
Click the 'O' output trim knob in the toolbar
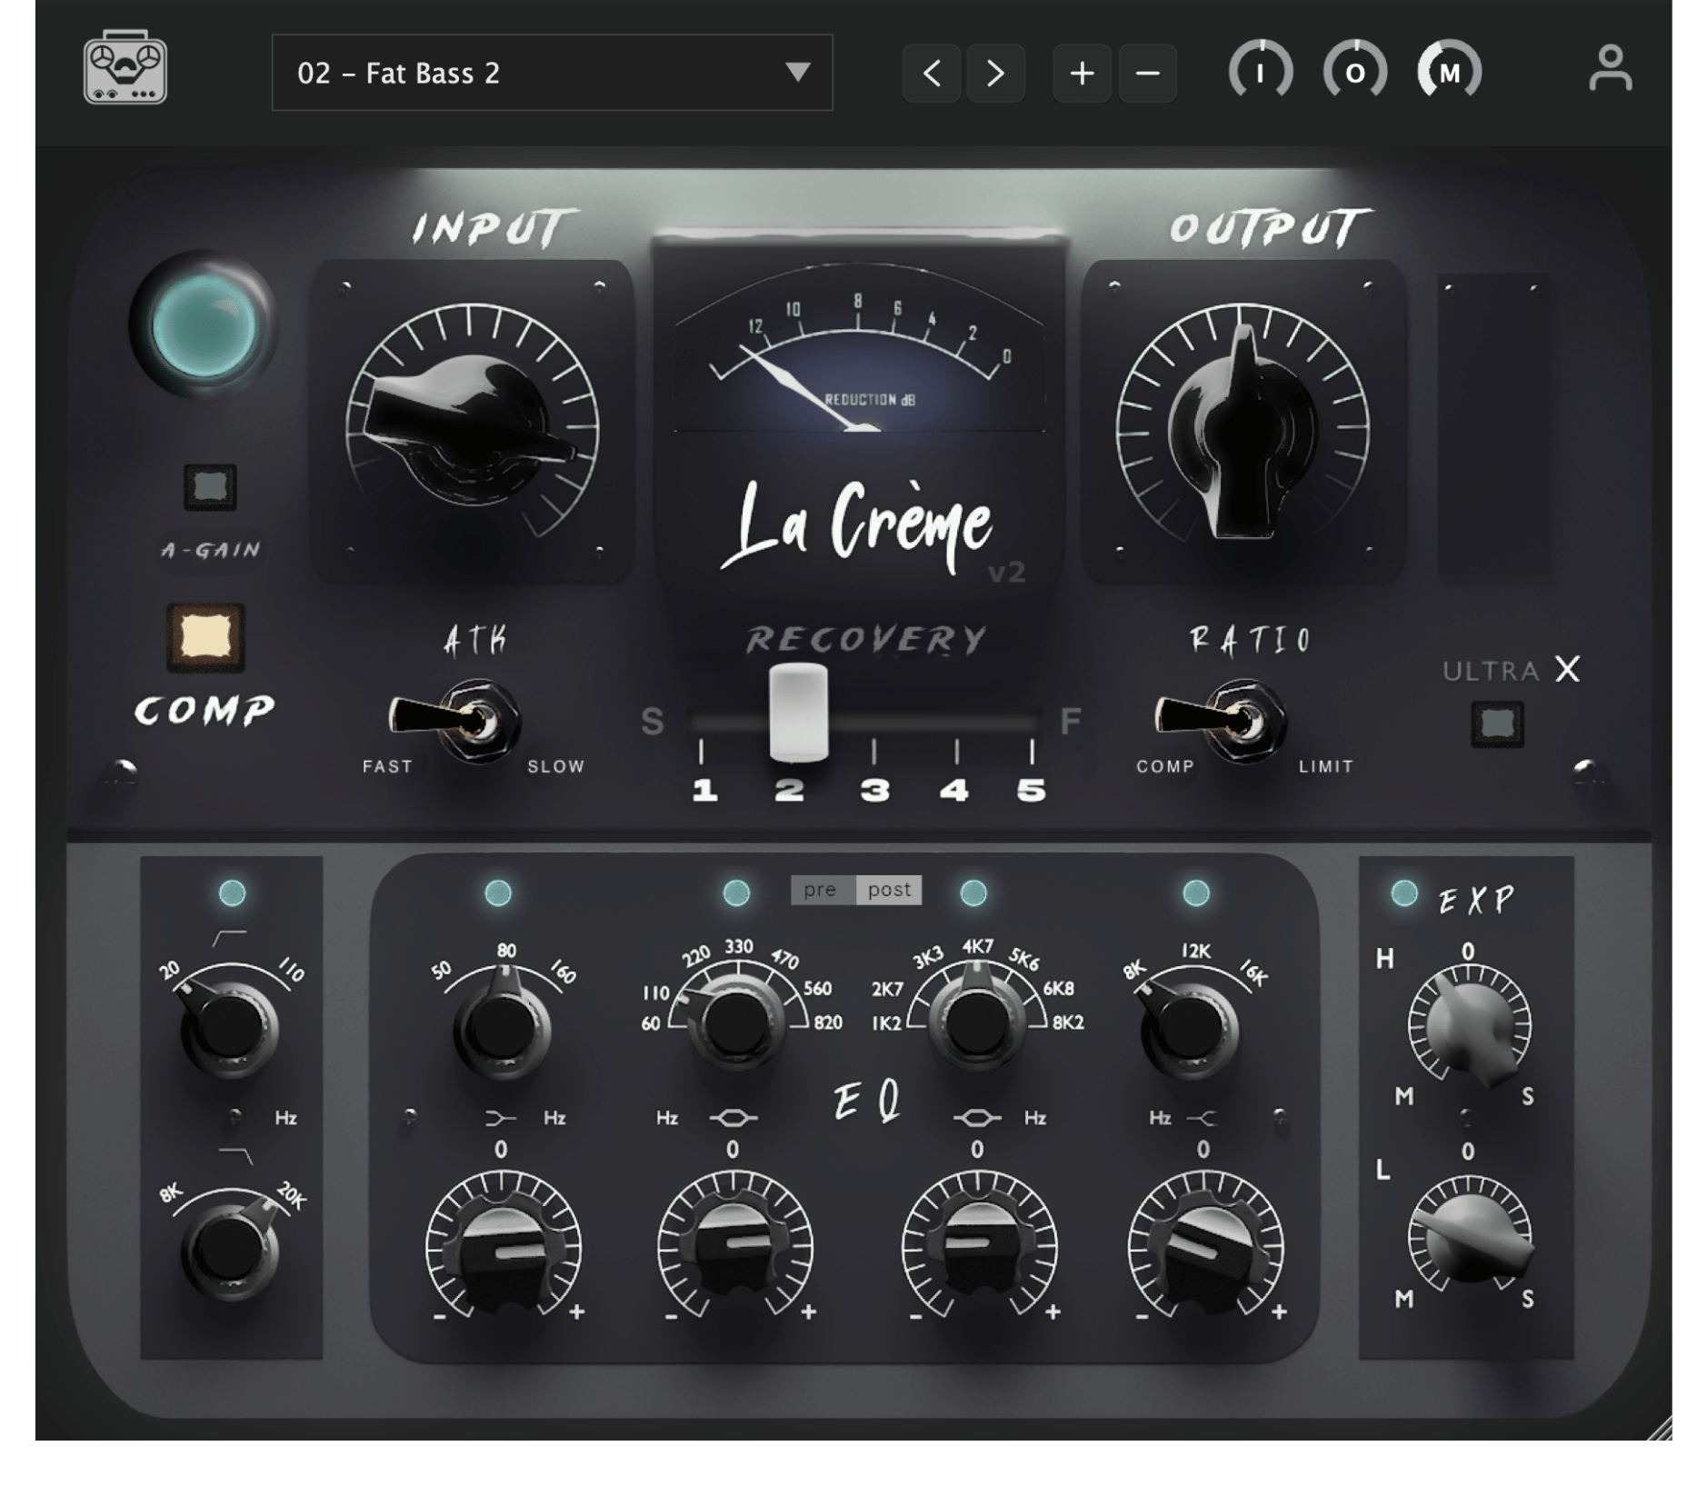click(x=1354, y=71)
